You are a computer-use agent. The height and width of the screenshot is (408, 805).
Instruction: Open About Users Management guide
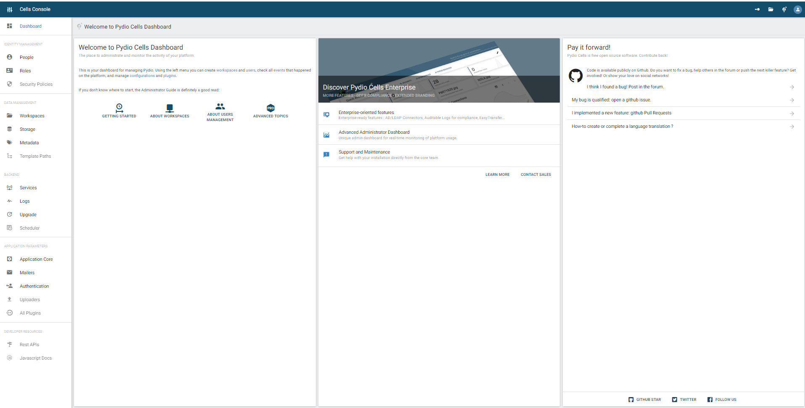coord(220,112)
